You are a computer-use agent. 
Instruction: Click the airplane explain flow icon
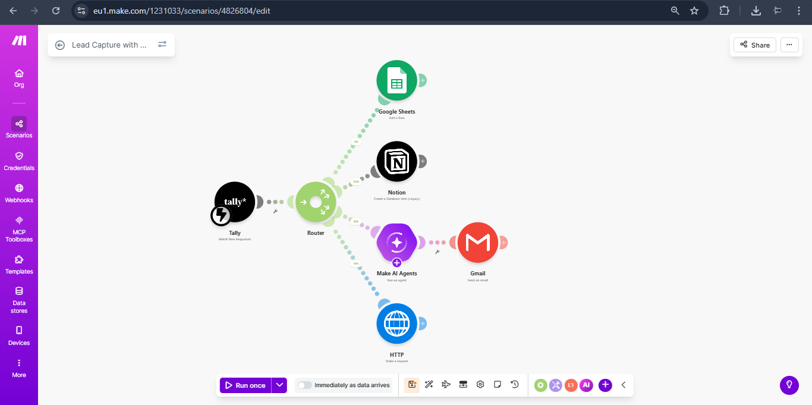tap(446, 385)
